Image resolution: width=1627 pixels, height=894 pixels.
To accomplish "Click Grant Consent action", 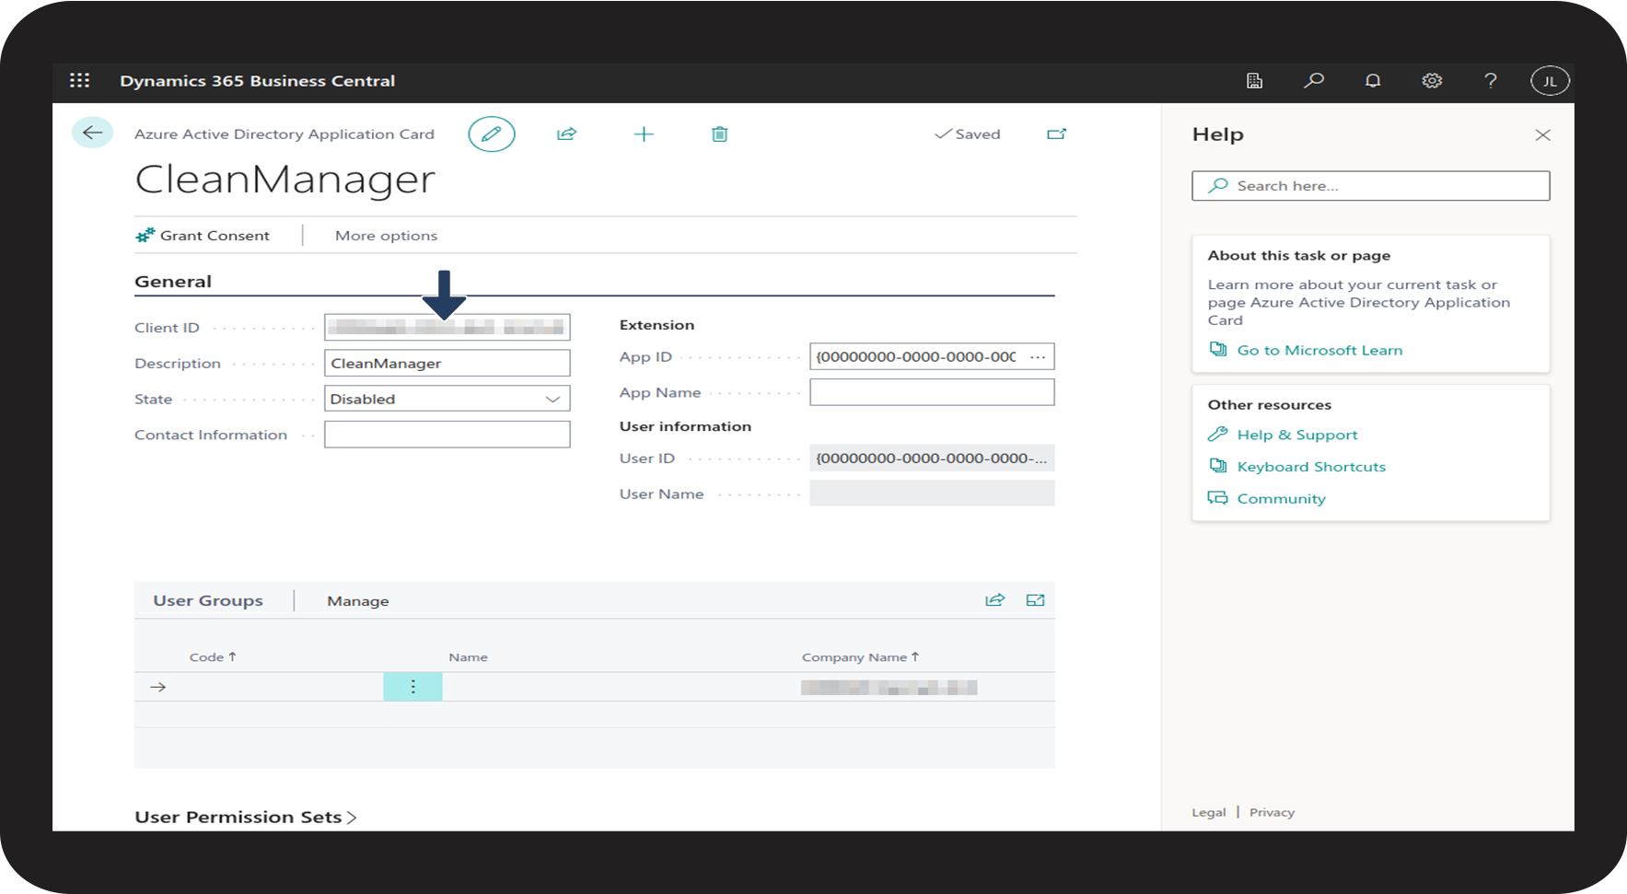I will [203, 236].
